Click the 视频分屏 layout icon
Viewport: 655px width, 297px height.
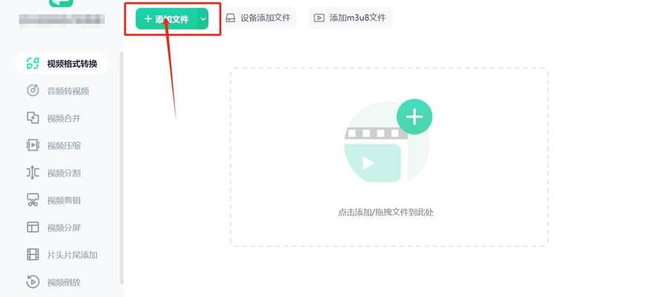33,227
